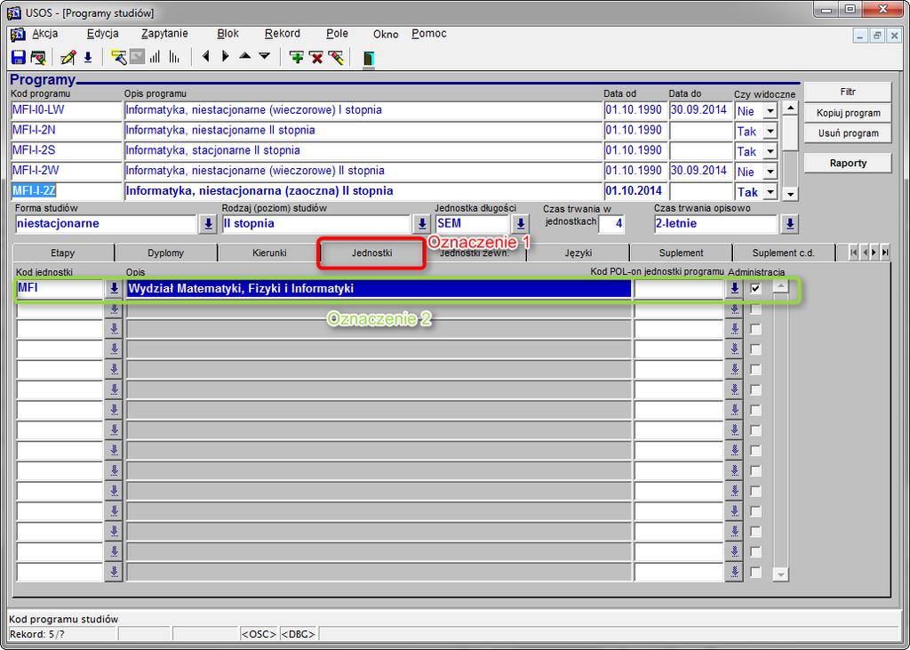Open the Edycja menu
The image size is (910, 650).
coord(103,34)
